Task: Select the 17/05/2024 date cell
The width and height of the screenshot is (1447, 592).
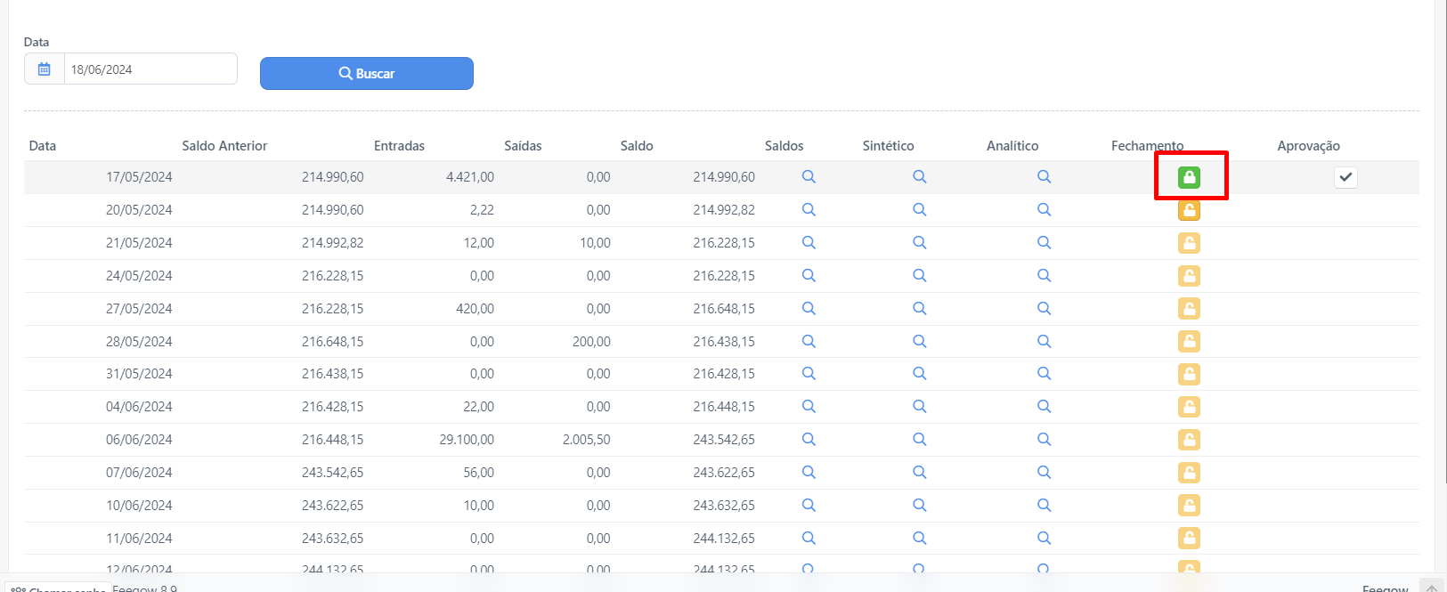Action: [139, 177]
